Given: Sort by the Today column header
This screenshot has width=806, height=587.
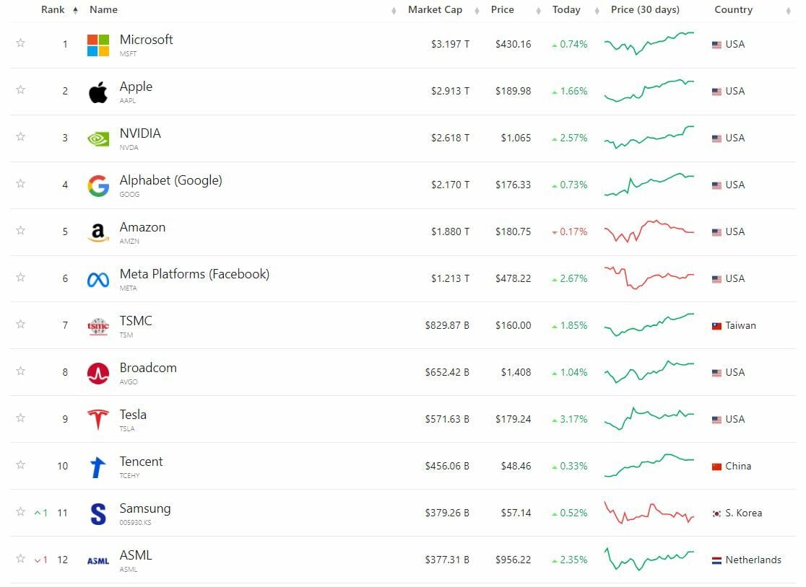Looking at the screenshot, I should 566,10.
